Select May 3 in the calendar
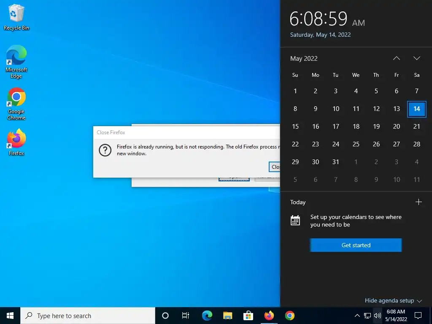Screen dimensions: 432x324 (x=335, y=91)
